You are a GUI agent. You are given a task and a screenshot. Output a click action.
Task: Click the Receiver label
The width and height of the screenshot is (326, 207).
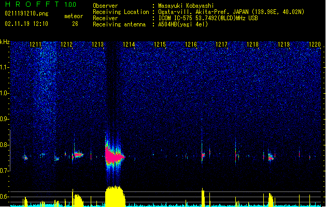click(105, 18)
